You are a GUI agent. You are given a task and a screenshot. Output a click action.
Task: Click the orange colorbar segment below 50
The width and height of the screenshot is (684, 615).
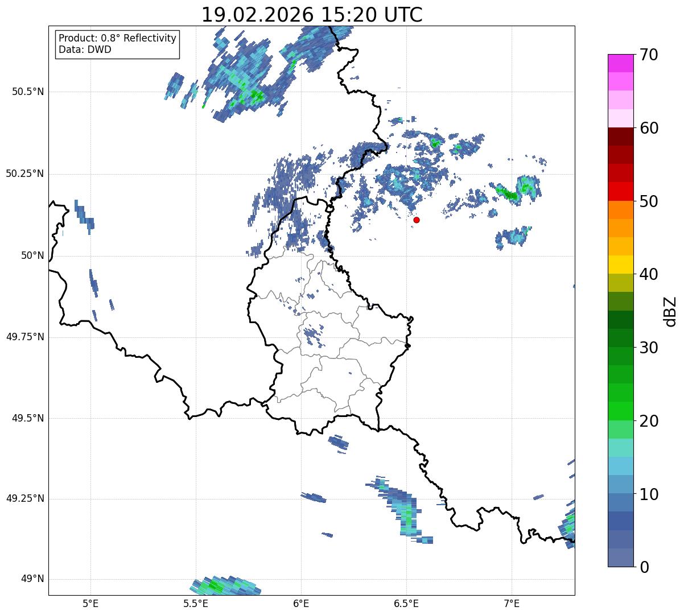(x=620, y=210)
